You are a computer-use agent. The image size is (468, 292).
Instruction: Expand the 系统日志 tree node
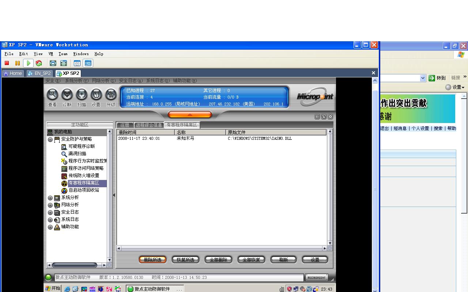coord(50,220)
